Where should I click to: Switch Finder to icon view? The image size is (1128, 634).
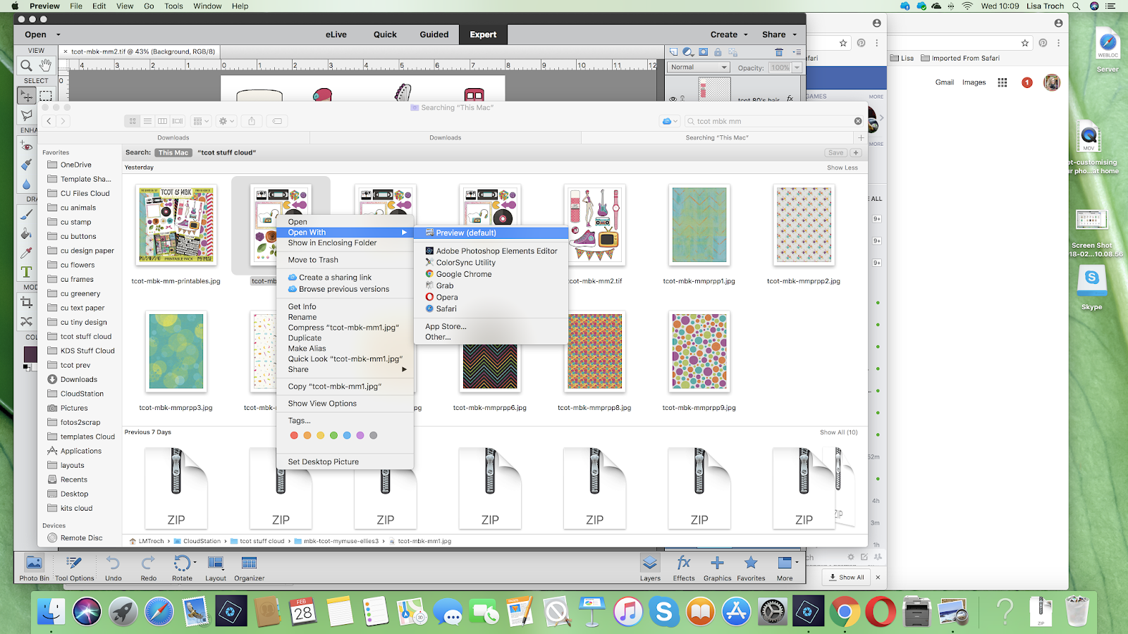(133, 121)
